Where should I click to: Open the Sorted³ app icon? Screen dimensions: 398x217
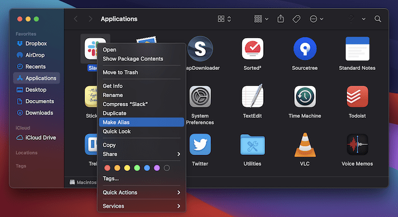point(252,49)
